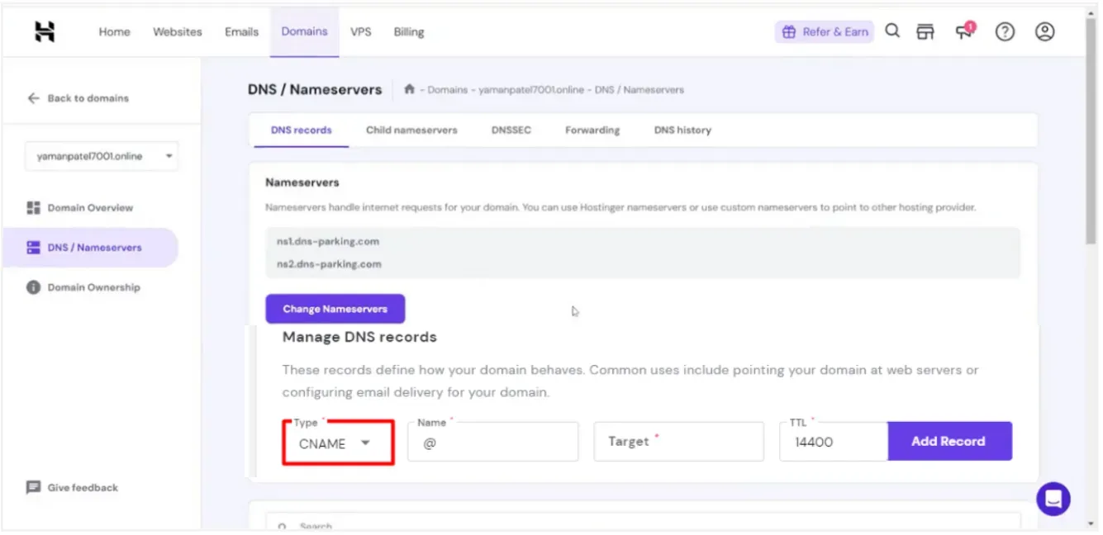Open VPS in top navigation
The height and width of the screenshot is (535, 1103).
pyautogui.click(x=360, y=31)
